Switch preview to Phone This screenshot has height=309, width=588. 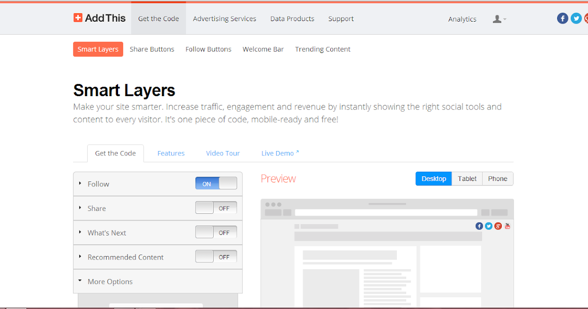(x=498, y=179)
